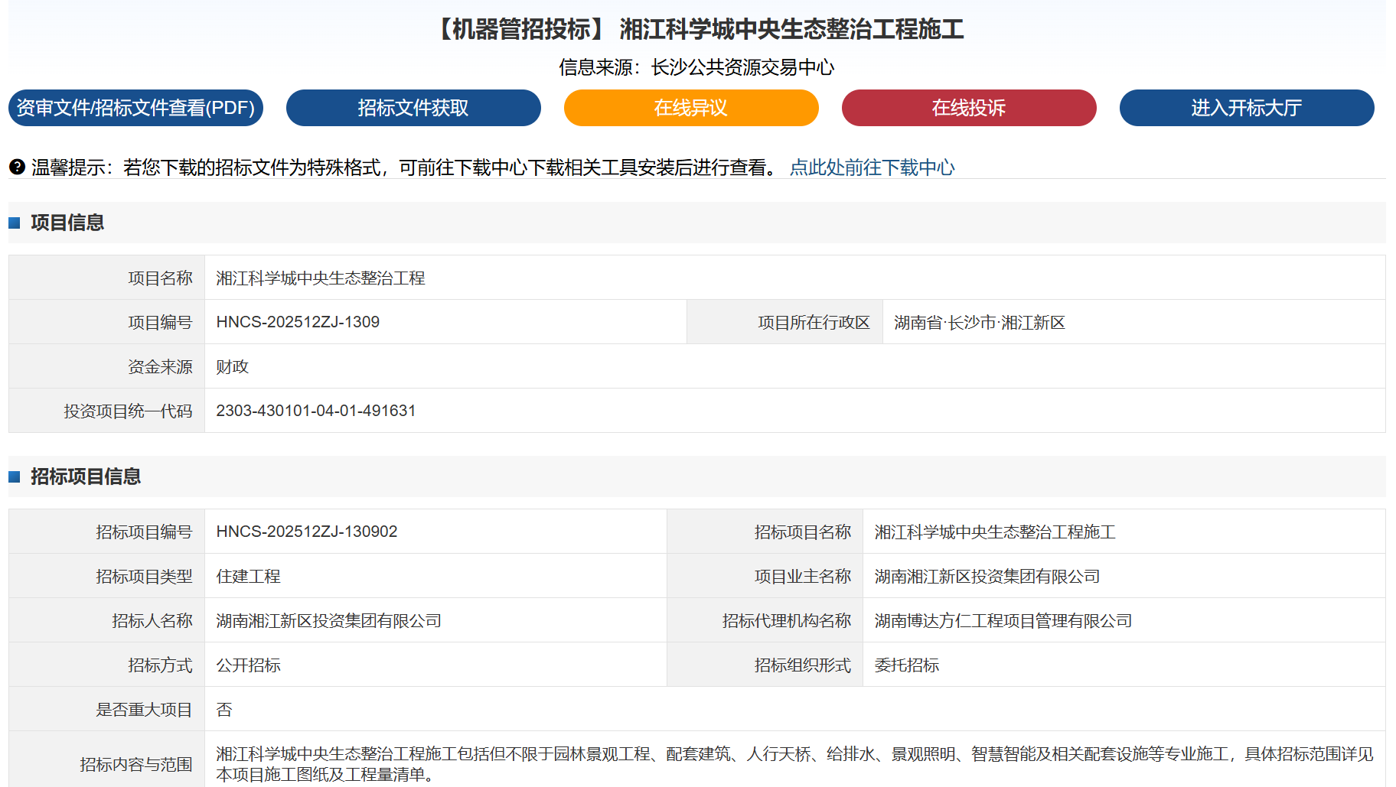Viewport: 1396px width, 787px height.
Task: Click investment code 2303-430101-04-01-491631
Action: pyautogui.click(x=316, y=411)
